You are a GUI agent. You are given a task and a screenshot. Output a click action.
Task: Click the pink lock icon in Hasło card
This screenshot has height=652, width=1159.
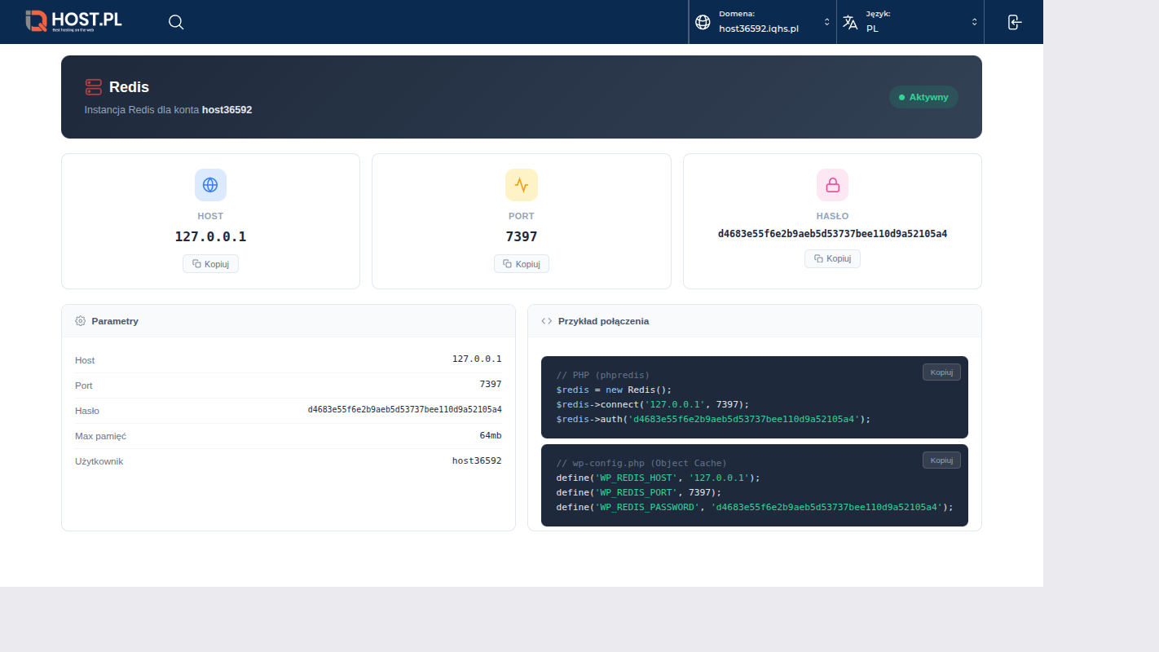point(832,185)
